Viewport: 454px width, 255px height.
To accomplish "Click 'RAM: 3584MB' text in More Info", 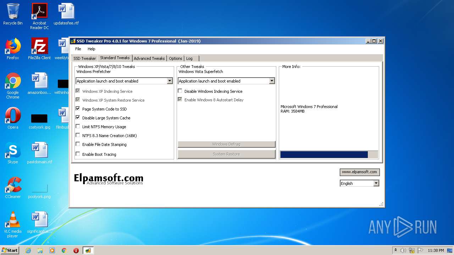I will tap(293, 111).
